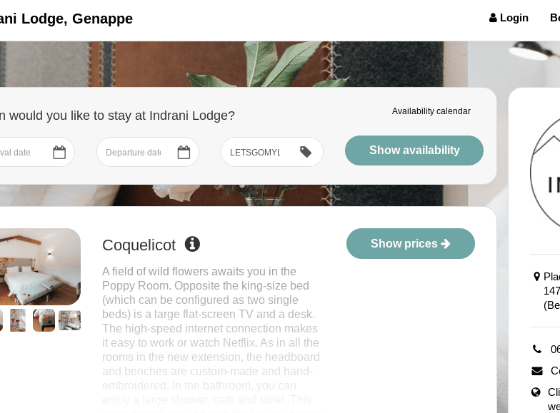Viewport: 560px width, 413px height.
Task: Open the departure date calendar icon
Action: point(184,152)
